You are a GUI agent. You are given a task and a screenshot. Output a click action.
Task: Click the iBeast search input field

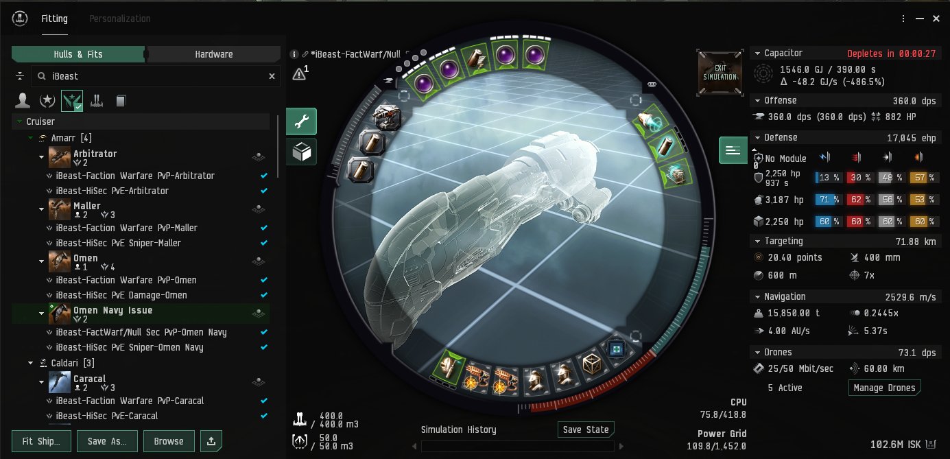[x=154, y=76]
